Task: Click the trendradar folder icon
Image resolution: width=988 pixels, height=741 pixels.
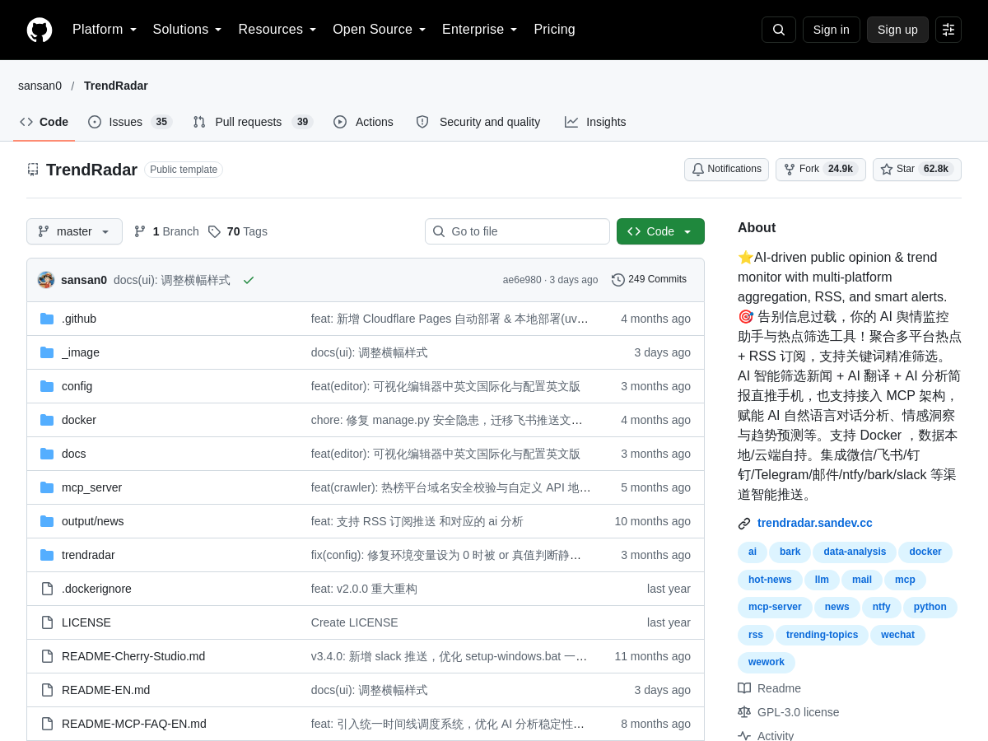Action: (x=47, y=555)
